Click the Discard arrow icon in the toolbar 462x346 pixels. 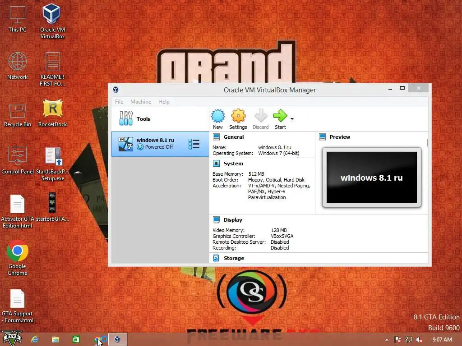(260, 116)
